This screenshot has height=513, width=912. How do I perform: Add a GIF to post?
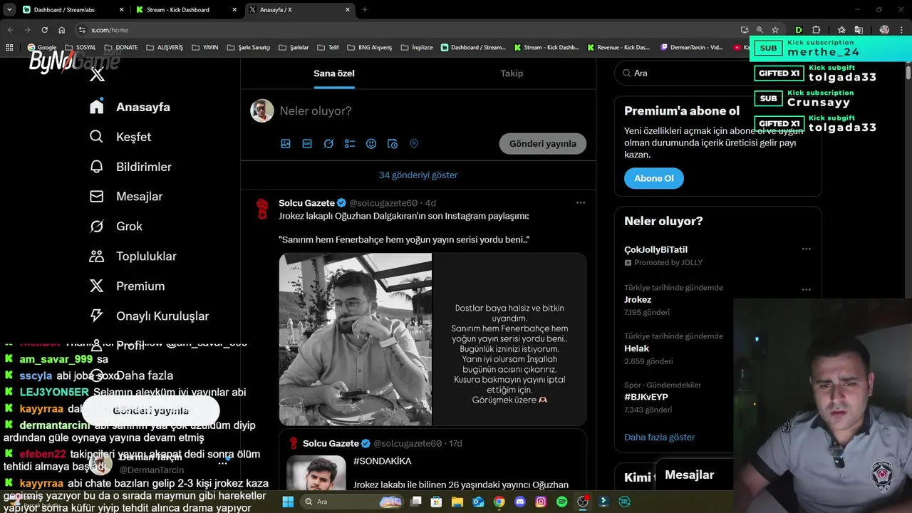pyautogui.click(x=307, y=144)
